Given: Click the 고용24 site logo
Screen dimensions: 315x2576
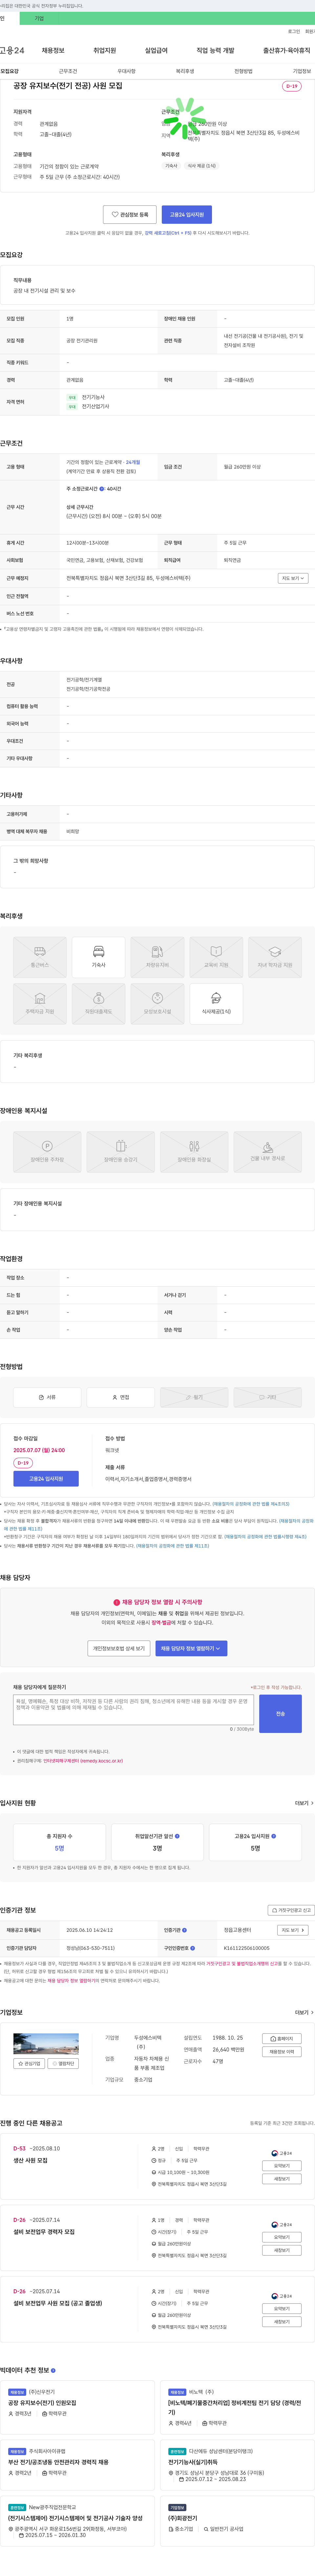Looking at the screenshot, I should click(12, 50).
